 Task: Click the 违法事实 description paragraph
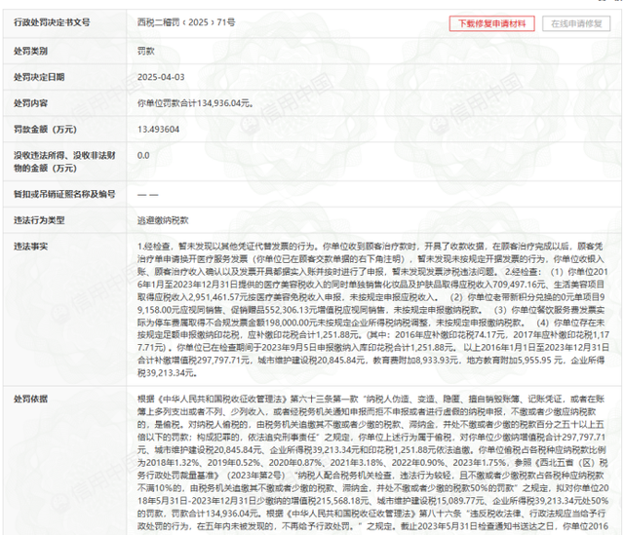[x=373, y=310]
